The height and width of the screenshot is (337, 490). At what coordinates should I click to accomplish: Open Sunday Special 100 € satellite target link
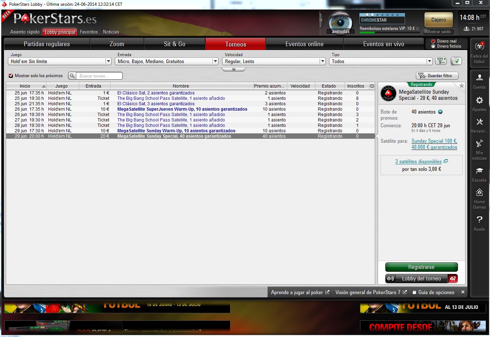[x=434, y=144]
